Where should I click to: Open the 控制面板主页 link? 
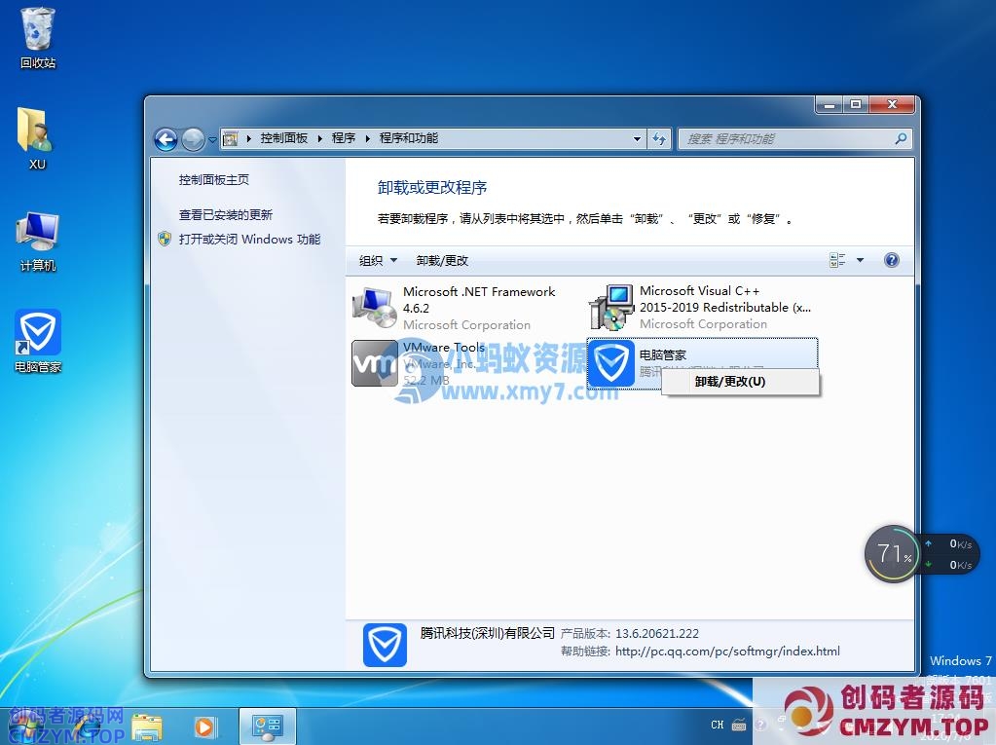214,180
